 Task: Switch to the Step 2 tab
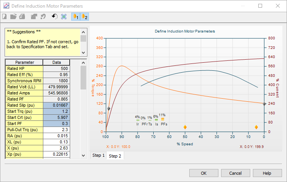(x=115, y=156)
